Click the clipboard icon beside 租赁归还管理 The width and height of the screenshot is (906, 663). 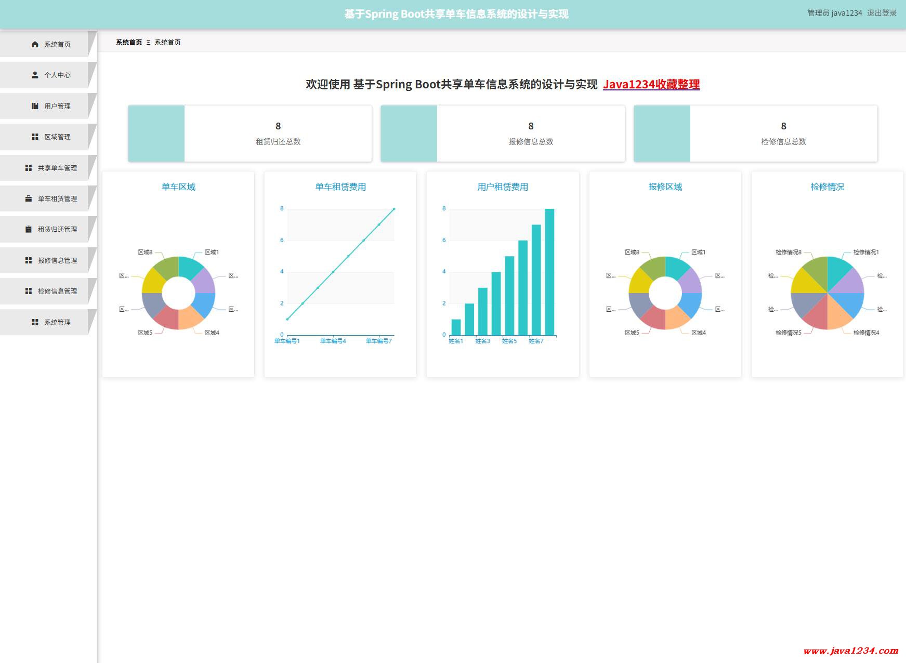[x=29, y=229]
